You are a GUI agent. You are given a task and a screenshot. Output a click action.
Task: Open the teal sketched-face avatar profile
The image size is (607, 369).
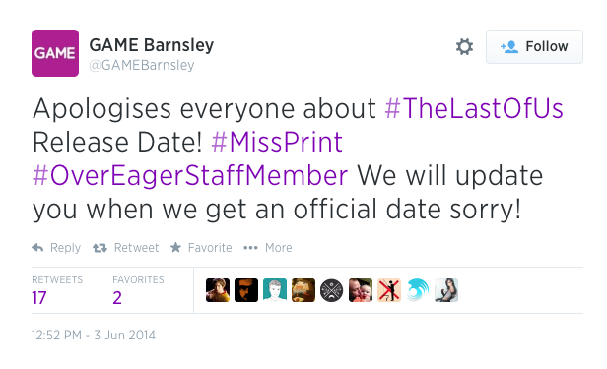tap(275, 290)
